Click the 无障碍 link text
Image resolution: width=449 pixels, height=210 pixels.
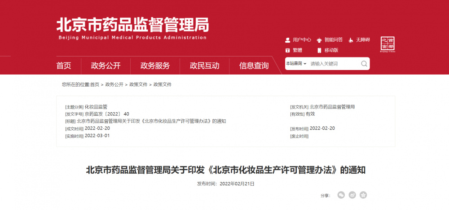click(x=363, y=40)
